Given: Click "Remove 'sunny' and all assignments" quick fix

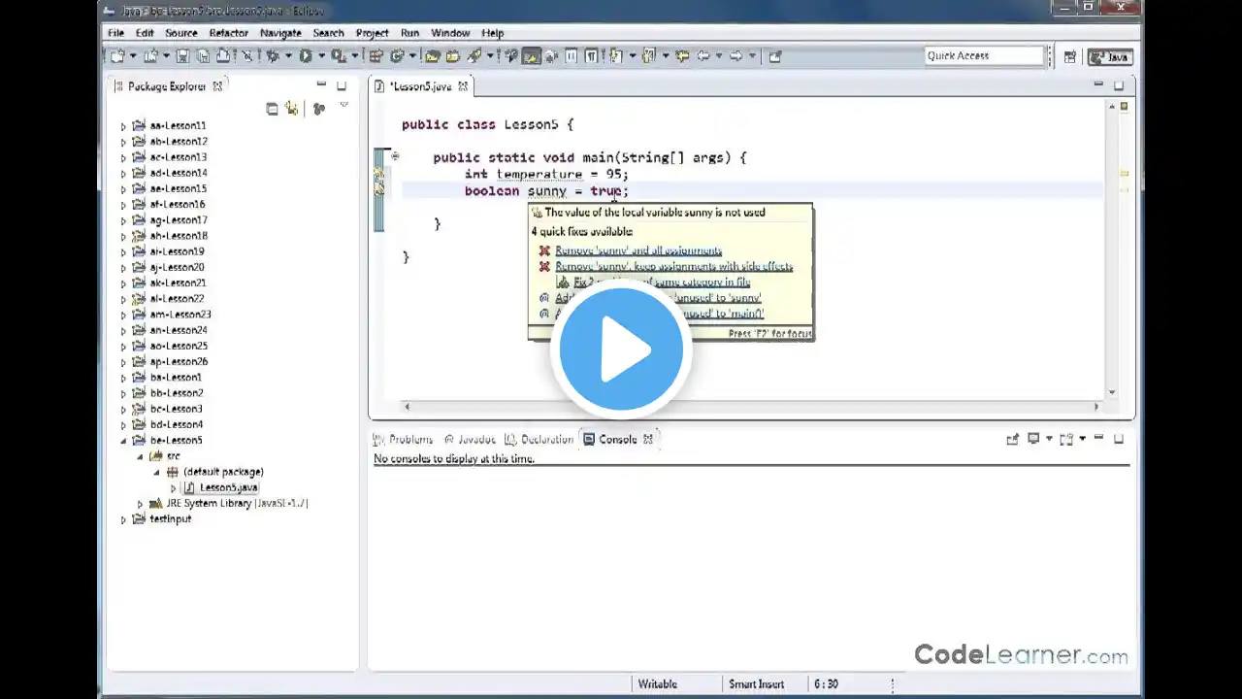Looking at the screenshot, I should (x=637, y=250).
